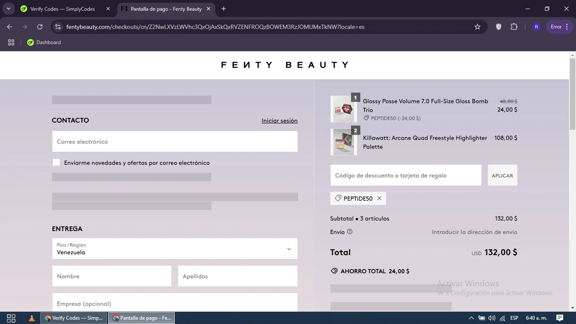Go forward to the next page
This screenshot has width=576, height=324.
click(25, 27)
